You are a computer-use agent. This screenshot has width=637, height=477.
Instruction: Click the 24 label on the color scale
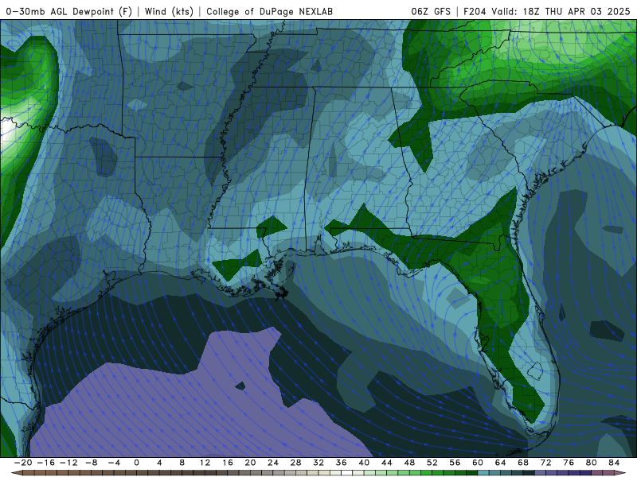(x=273, y=463)
